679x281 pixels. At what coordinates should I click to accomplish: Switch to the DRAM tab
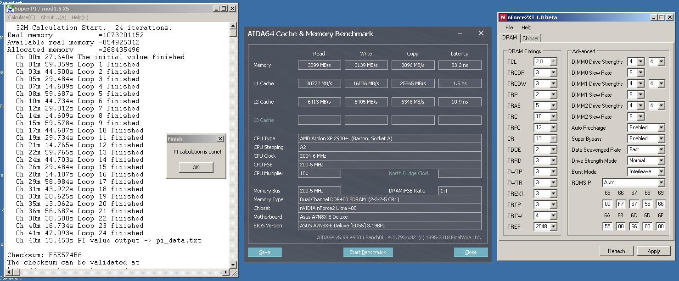(x=510, y=38)
